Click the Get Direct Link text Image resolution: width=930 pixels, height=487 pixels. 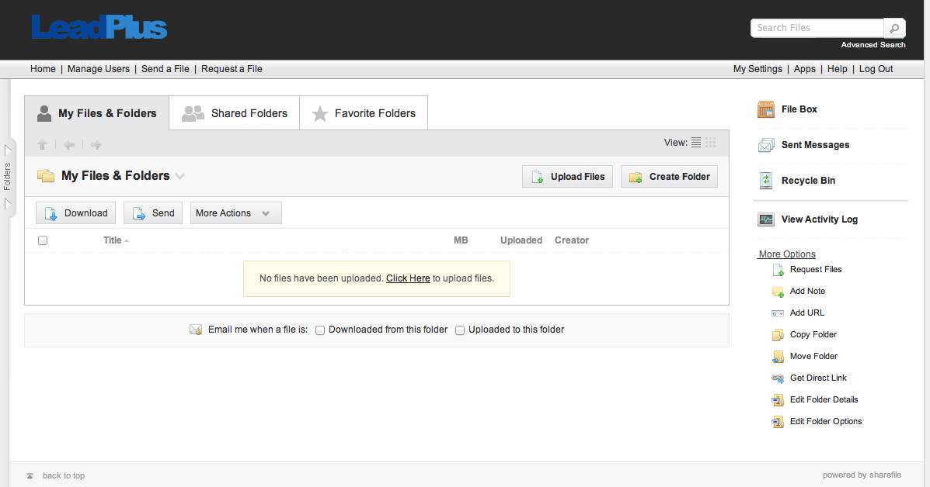[x=818, y=378]
